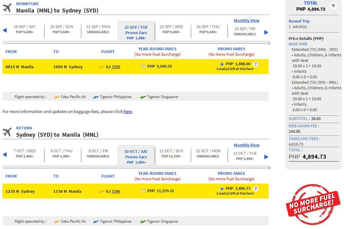The height and width of the screenshot is (229, 344).
Task: Open flight number 7296 details link
Action: 116,191
